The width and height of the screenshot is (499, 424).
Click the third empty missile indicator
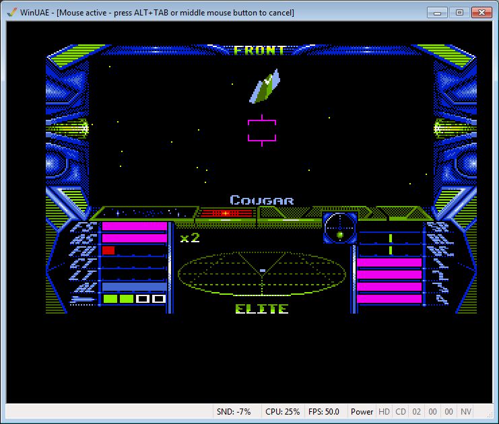[x=143, y=299]
